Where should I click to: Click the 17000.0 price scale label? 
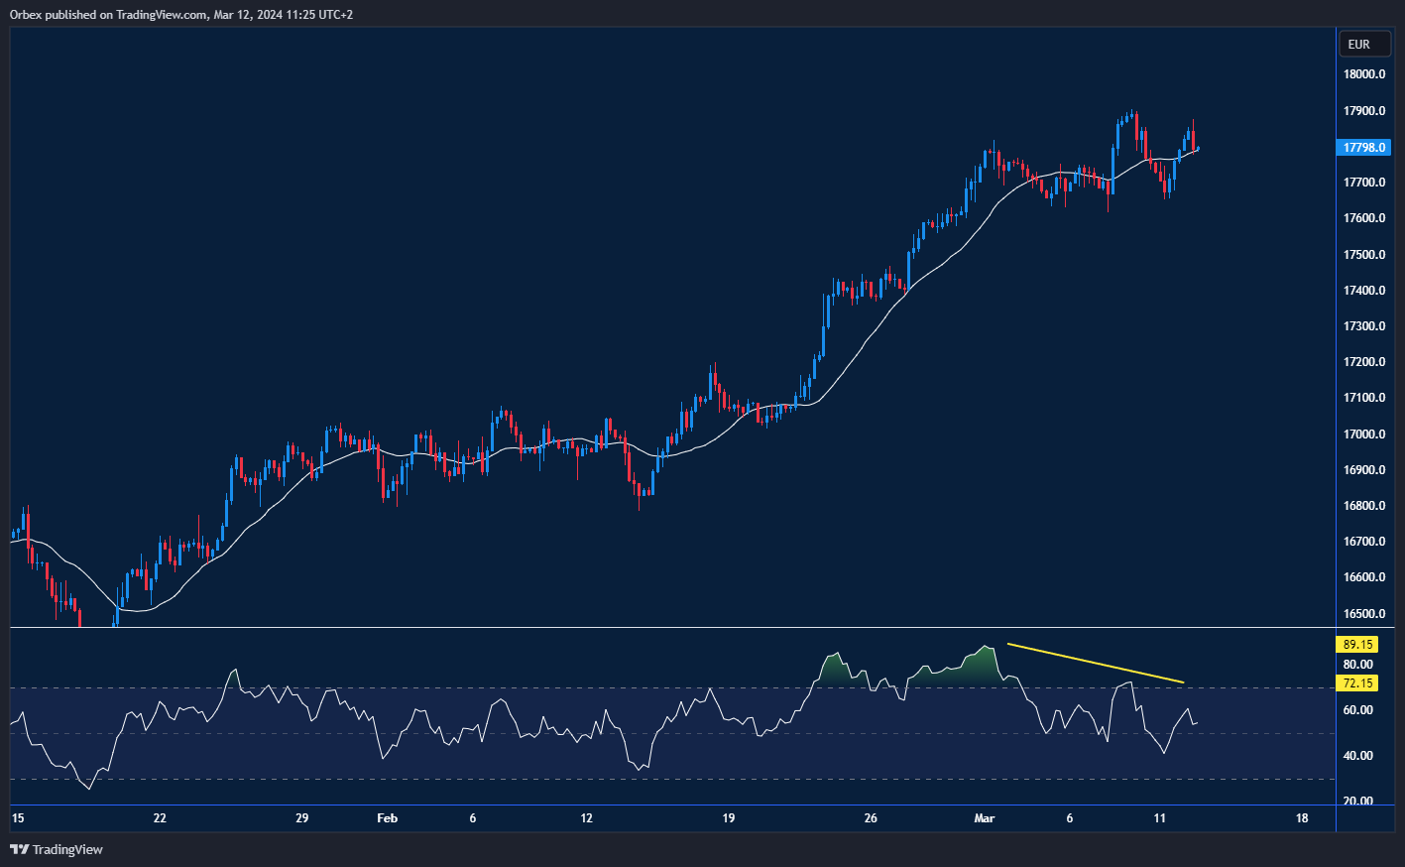tap(1363, 434)
